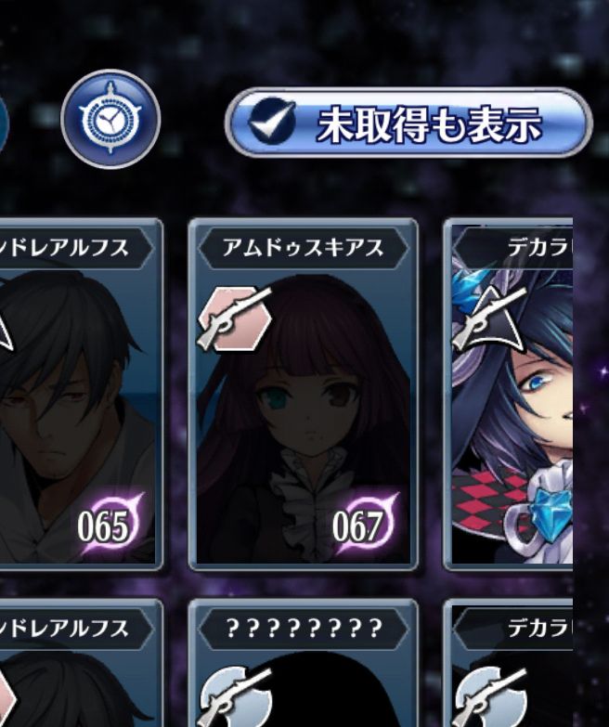Click the 未取得も表示 button label
The image size is (609, 727).
point(430,124)
